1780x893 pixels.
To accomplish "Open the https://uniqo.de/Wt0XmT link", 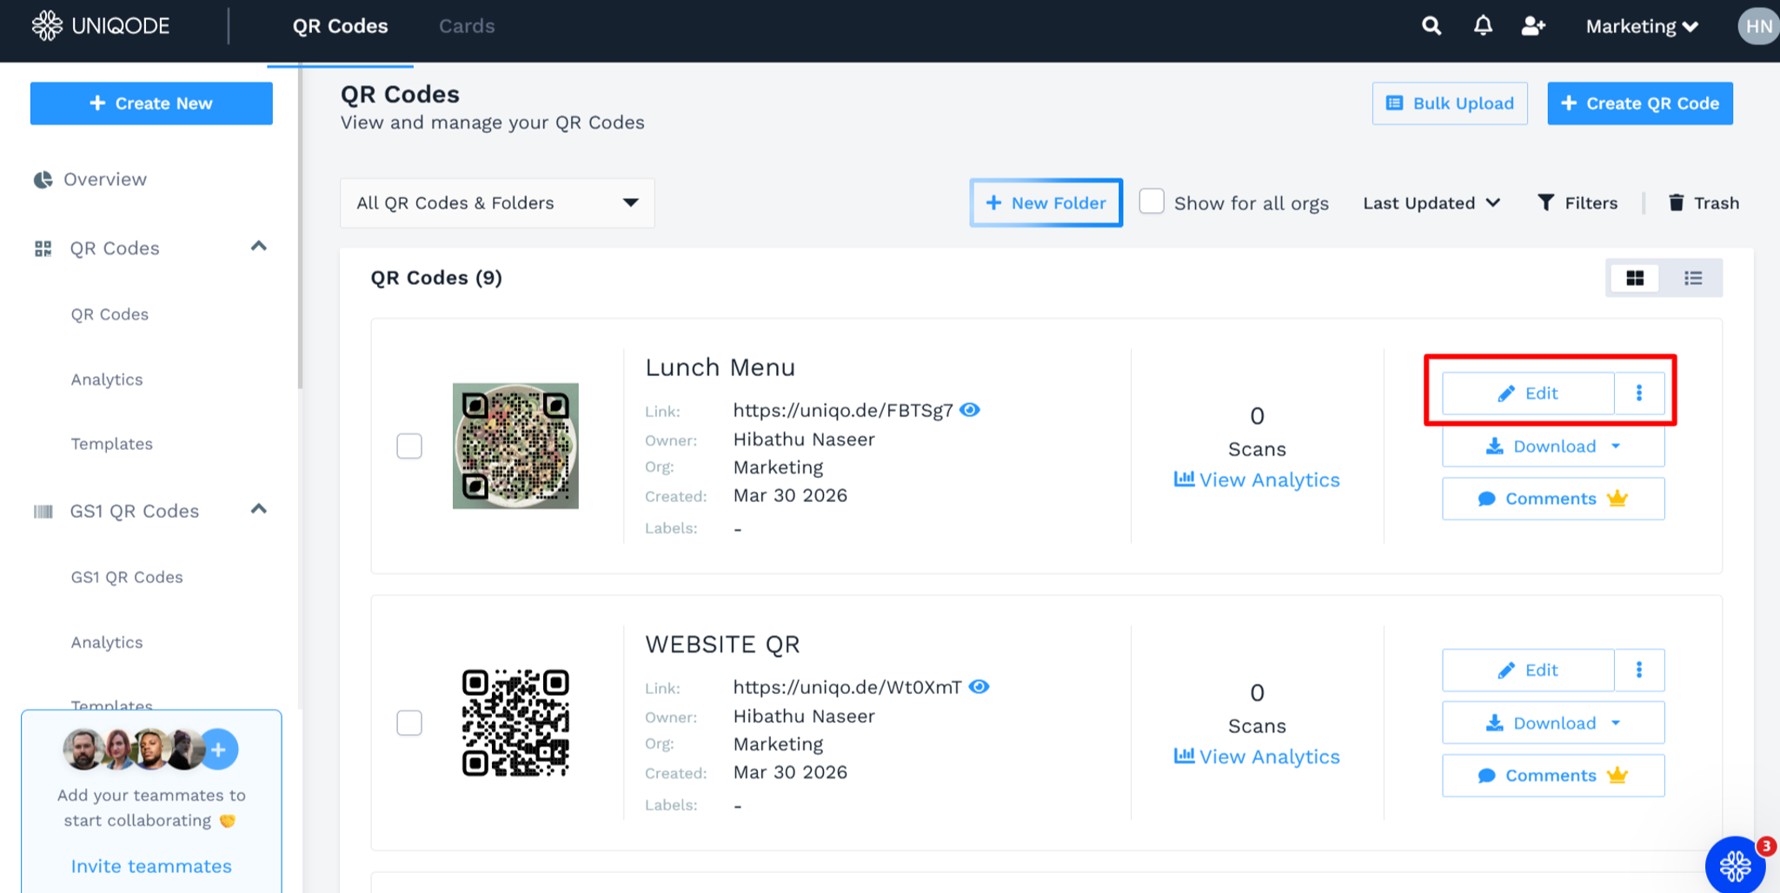I will [x=847, y=687].
